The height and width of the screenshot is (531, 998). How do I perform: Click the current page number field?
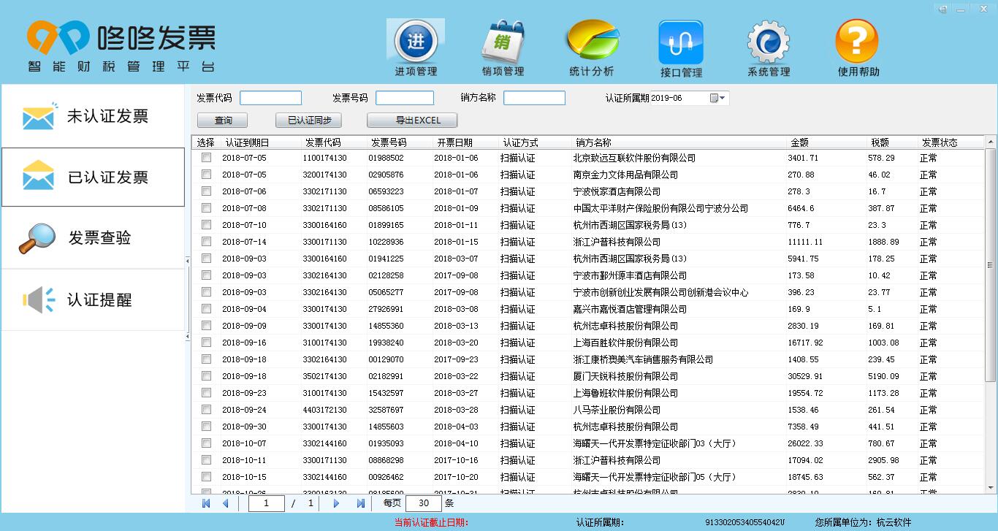click(x=266, y=503)
